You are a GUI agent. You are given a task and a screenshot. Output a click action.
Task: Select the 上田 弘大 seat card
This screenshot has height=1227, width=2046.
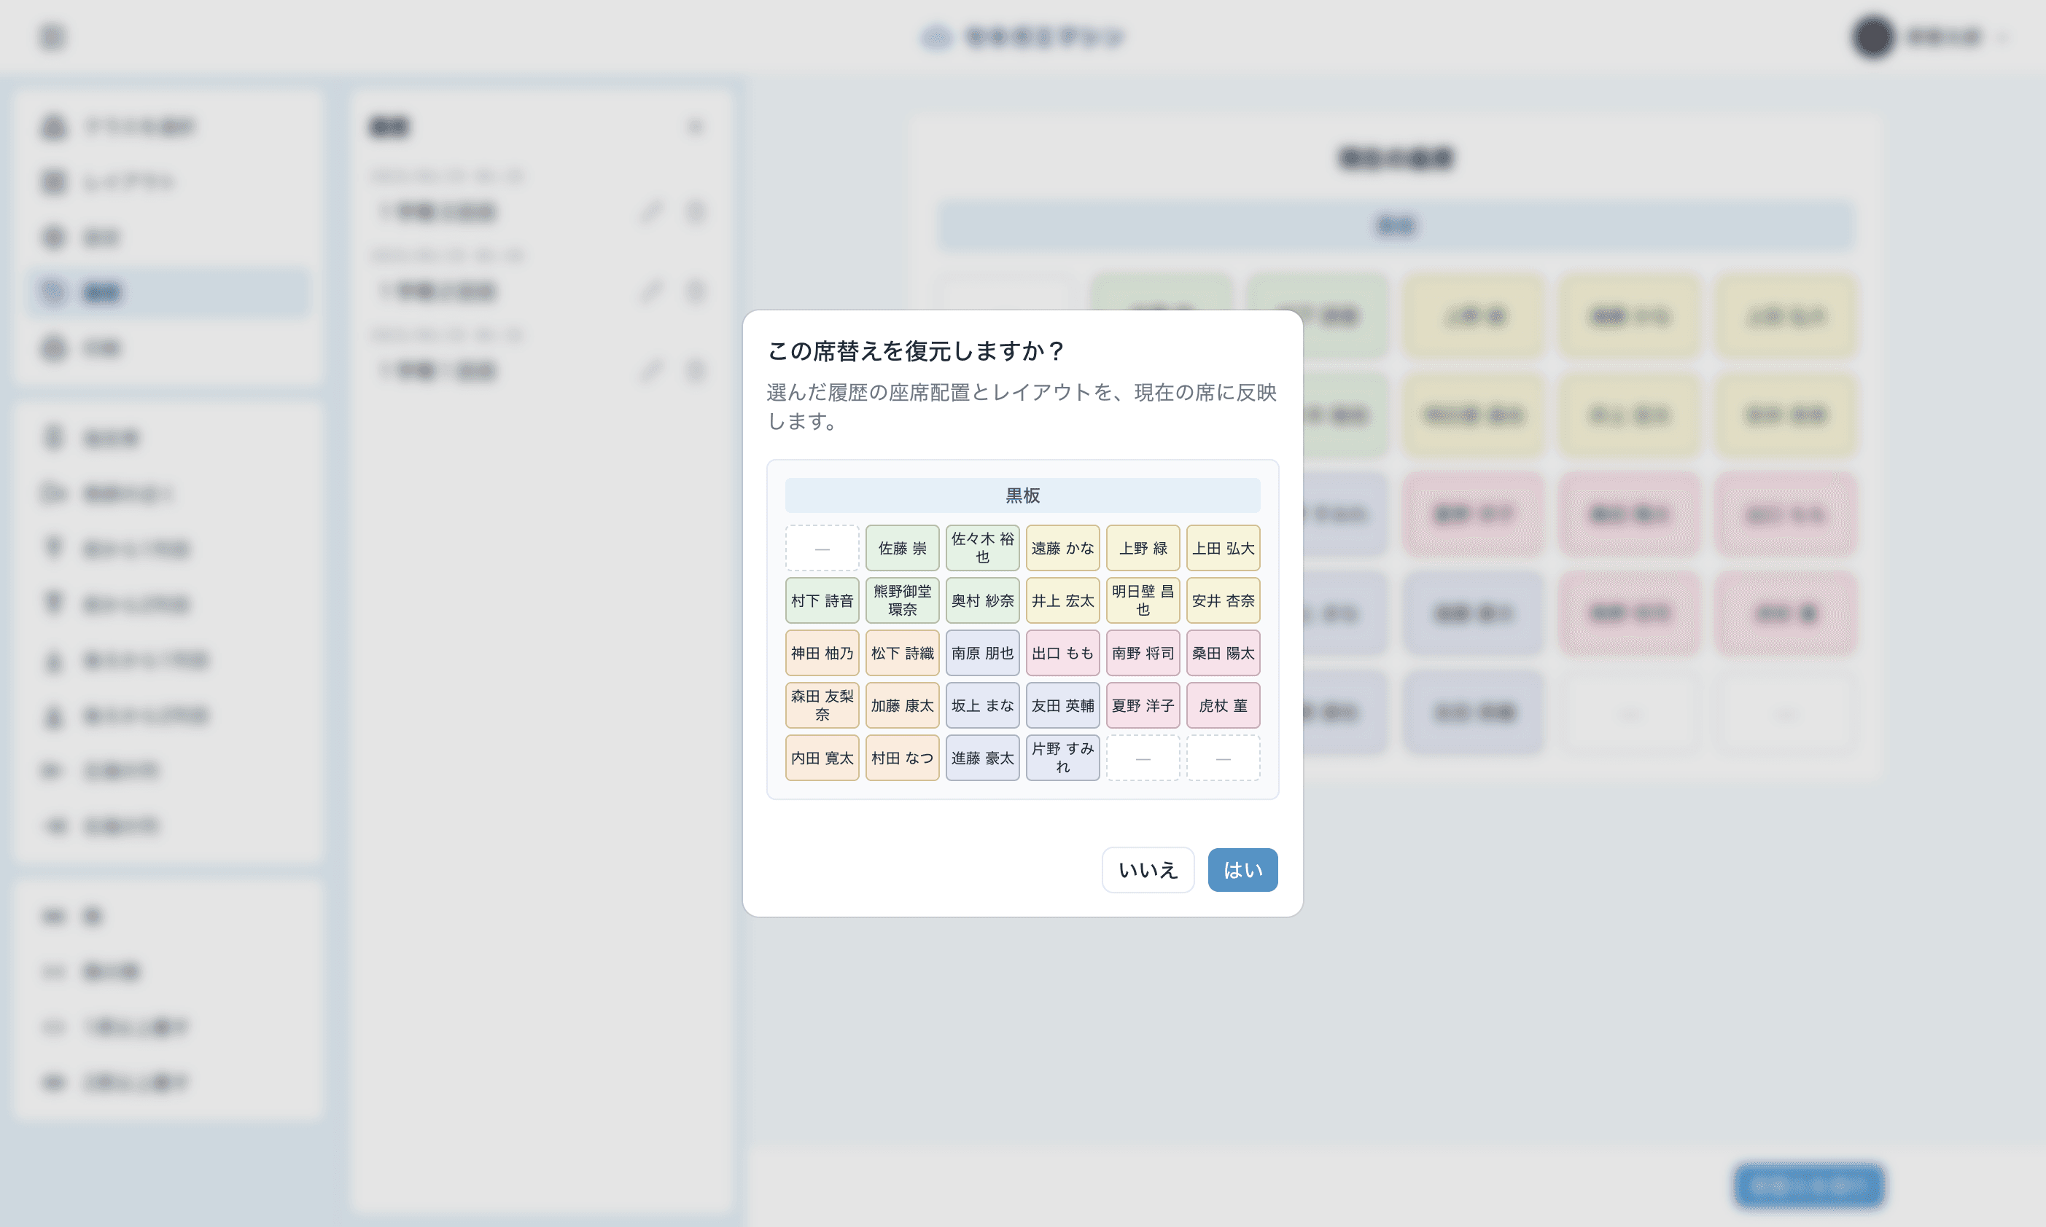pos(1223,547)
